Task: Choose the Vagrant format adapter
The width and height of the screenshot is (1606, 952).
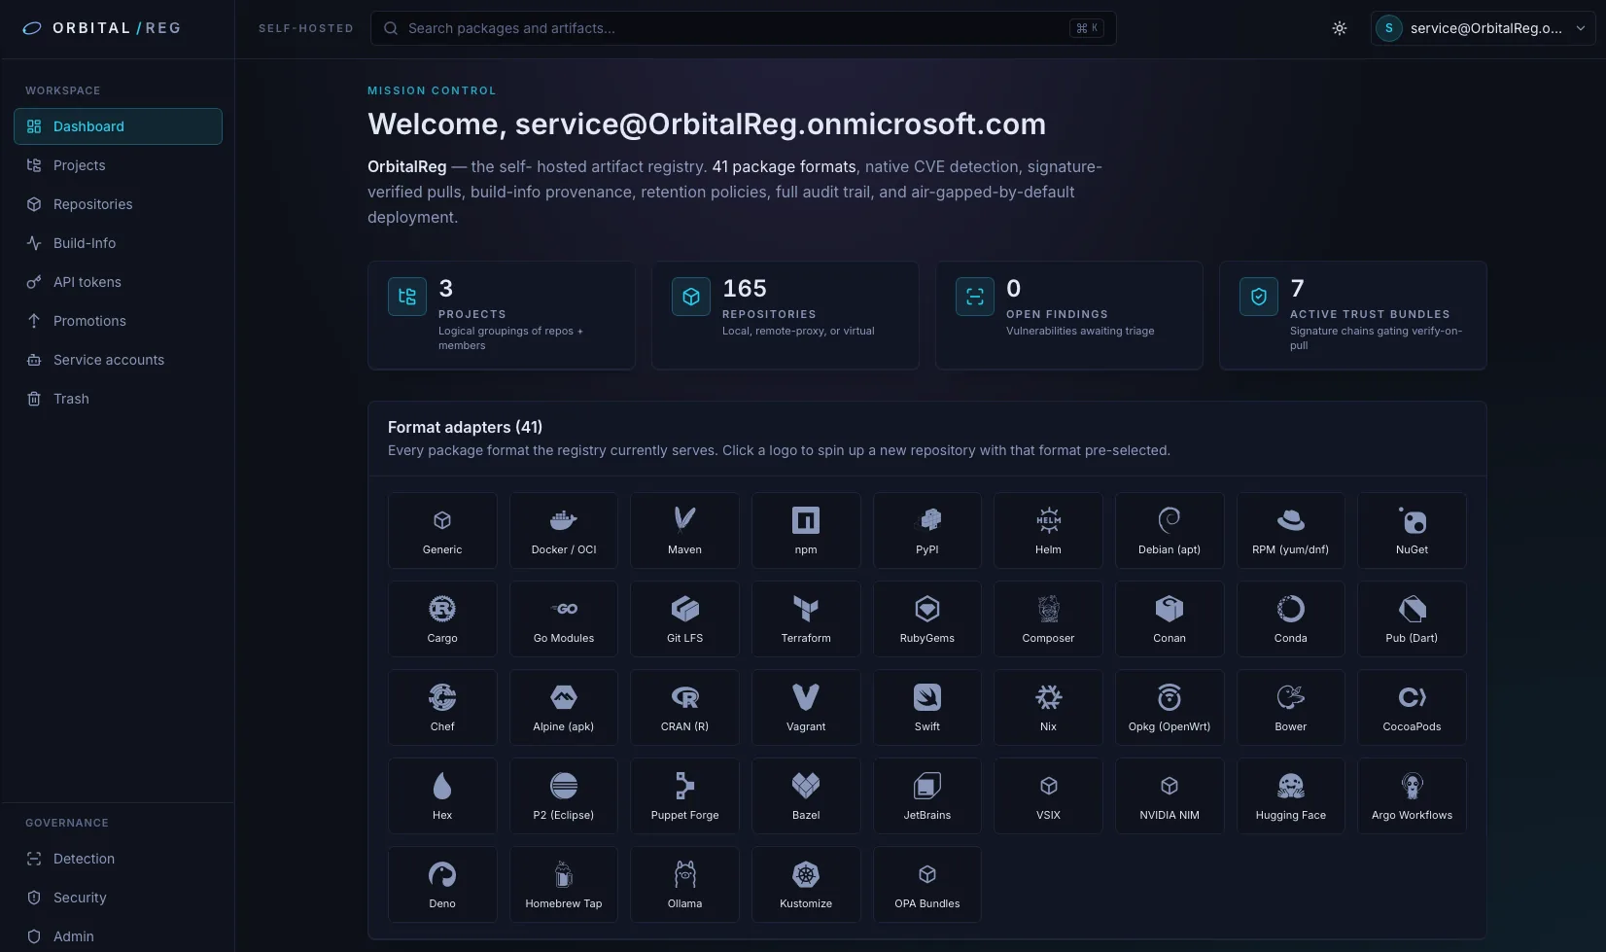Action: (x=806, y=707)
